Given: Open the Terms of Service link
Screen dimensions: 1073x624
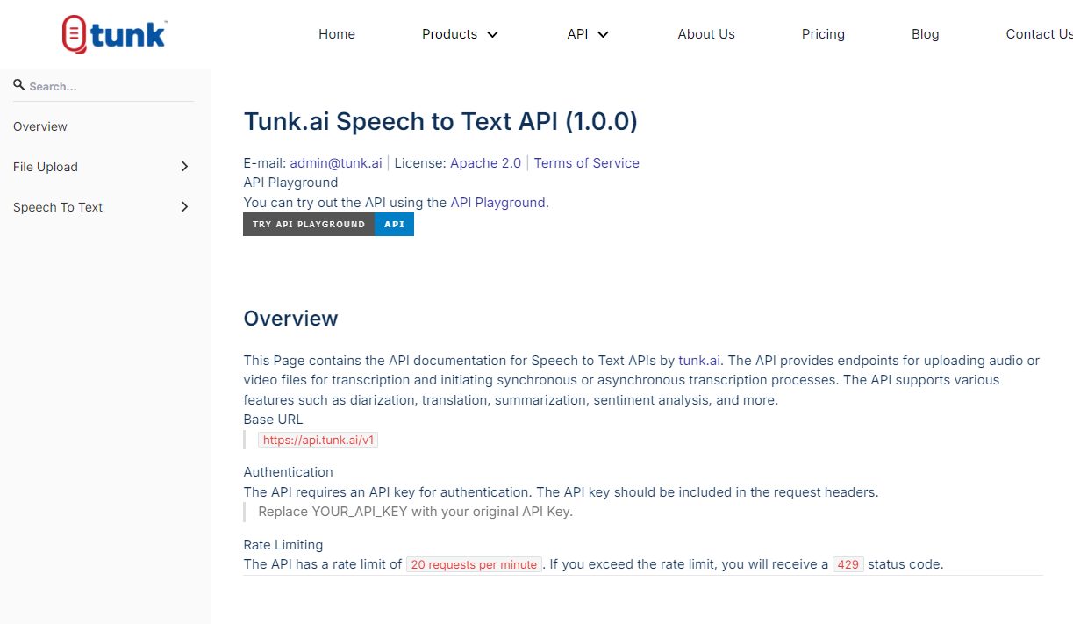Looking at the screenshot, I should point(586,163).
